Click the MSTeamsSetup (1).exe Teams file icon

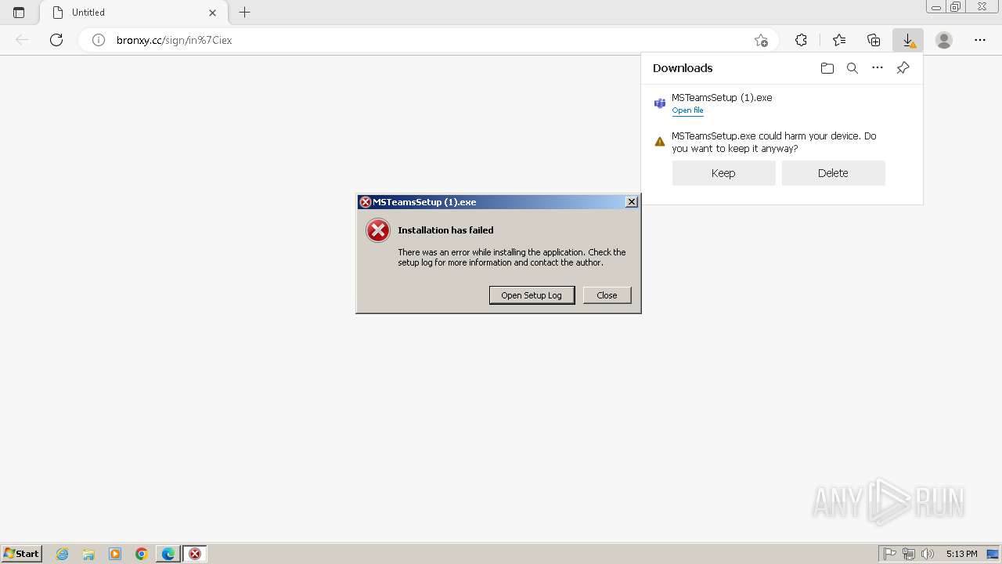pos(660,103)
